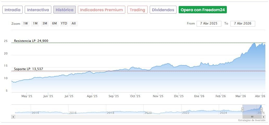
Task: Open Indicadores Premium tab
Action: [101, 10]
